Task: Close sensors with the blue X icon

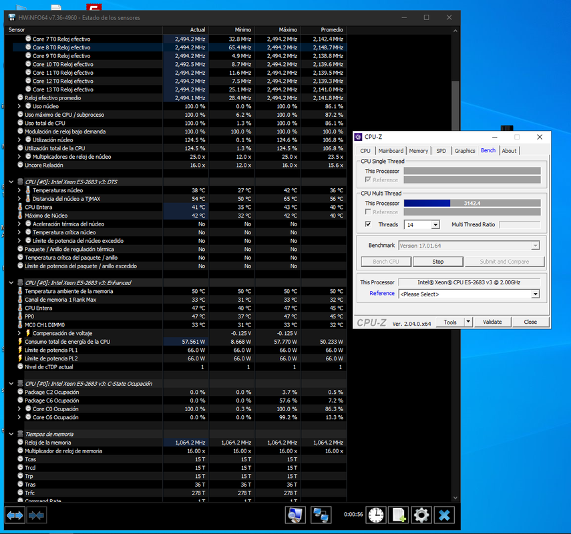Action: coord(444,515)
